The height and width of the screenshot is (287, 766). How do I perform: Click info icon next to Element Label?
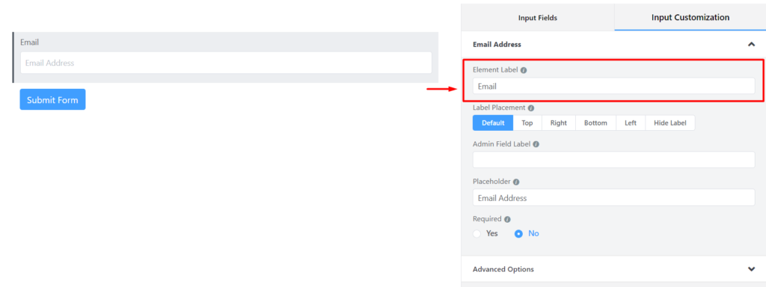(x=524, y=70)
